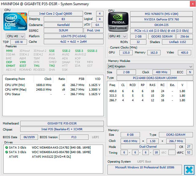Click the video clock value 405.0
This screenshot has height=176, width=196.
[x=184, y=53]
